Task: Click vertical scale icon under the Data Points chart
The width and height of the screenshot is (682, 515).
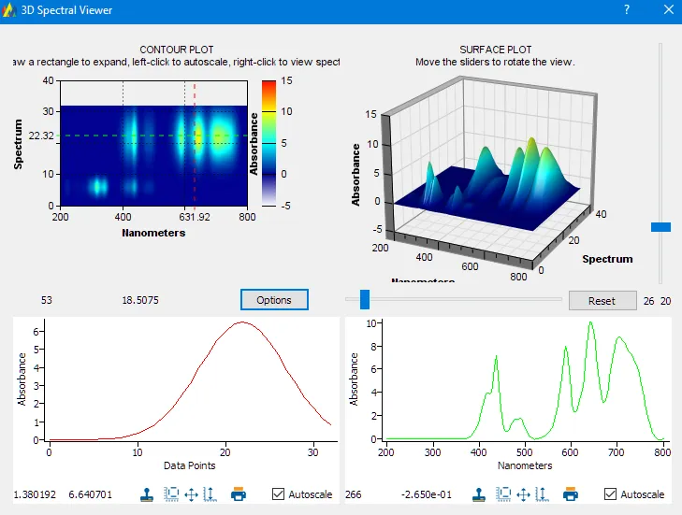Action: 210,494
